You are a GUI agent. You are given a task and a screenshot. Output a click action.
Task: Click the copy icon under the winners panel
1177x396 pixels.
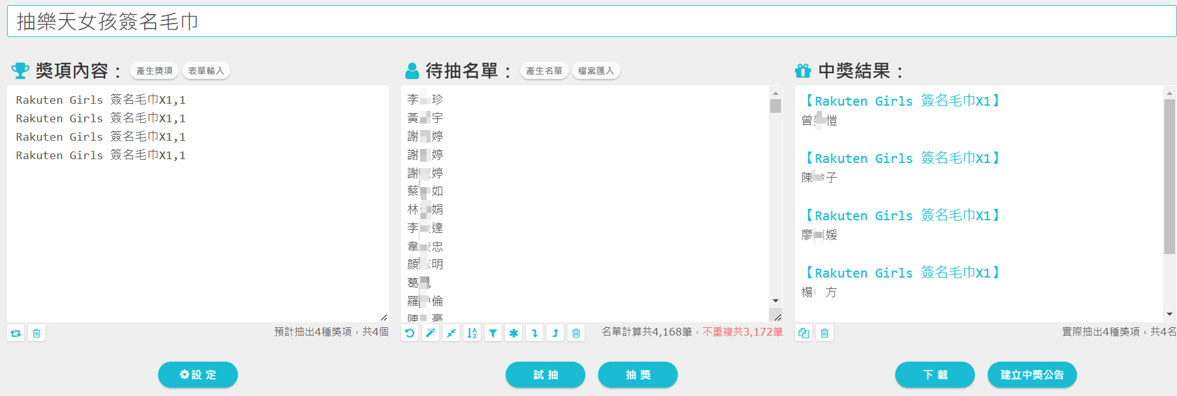pos(804,333)
